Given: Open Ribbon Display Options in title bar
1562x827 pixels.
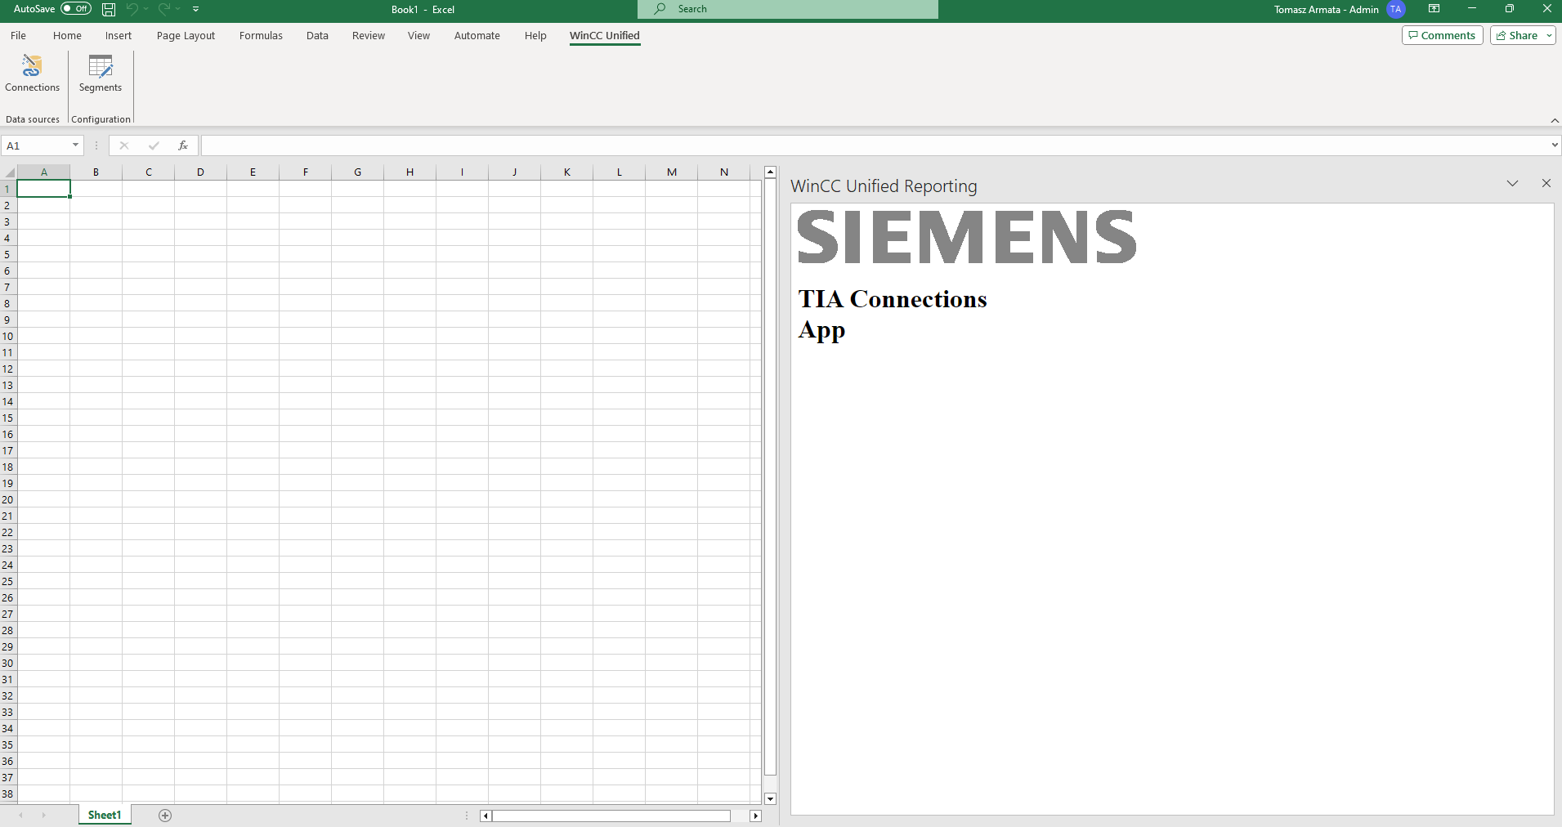Looking at the screenshot, I should coord(1434,9).
